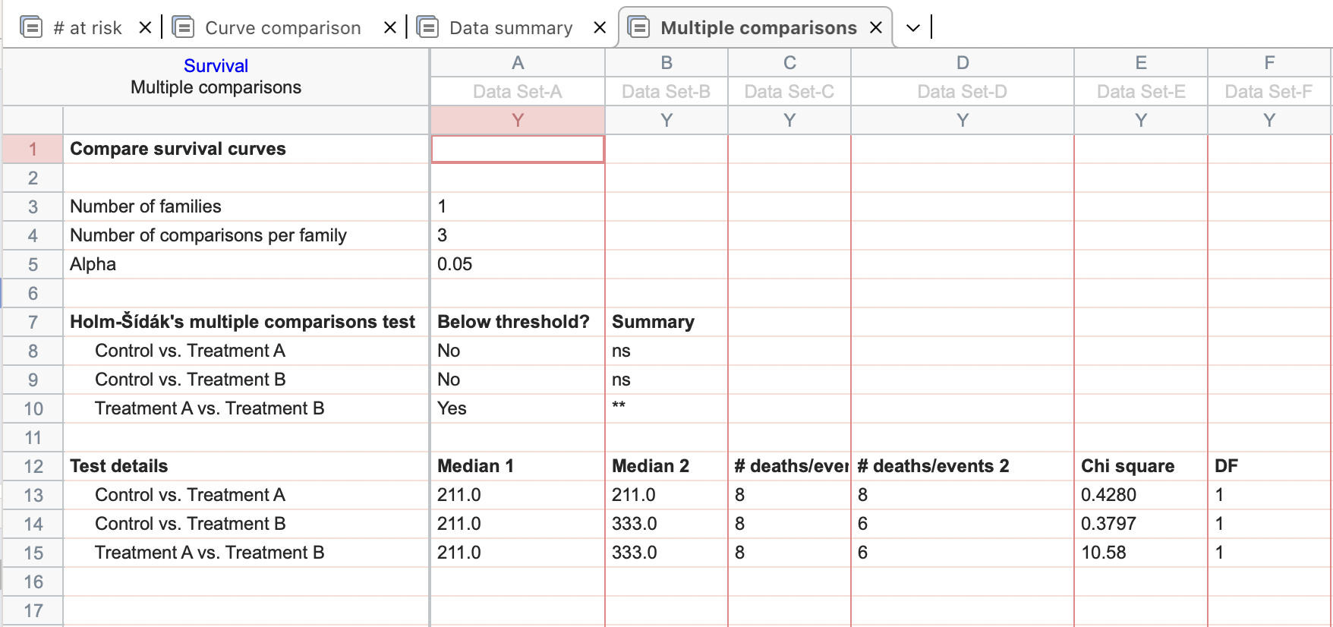Image resolution: width=1333 pixels, height=627 pixels.
Task: Click the Multiple comparisons tab sheet icon
Action: [639, 28]
